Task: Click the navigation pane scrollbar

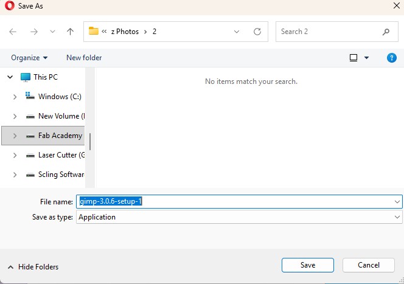Action: (x=90, y=141)
